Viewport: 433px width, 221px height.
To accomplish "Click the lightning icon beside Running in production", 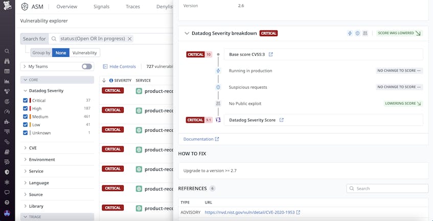I will (x=218, y=71).
